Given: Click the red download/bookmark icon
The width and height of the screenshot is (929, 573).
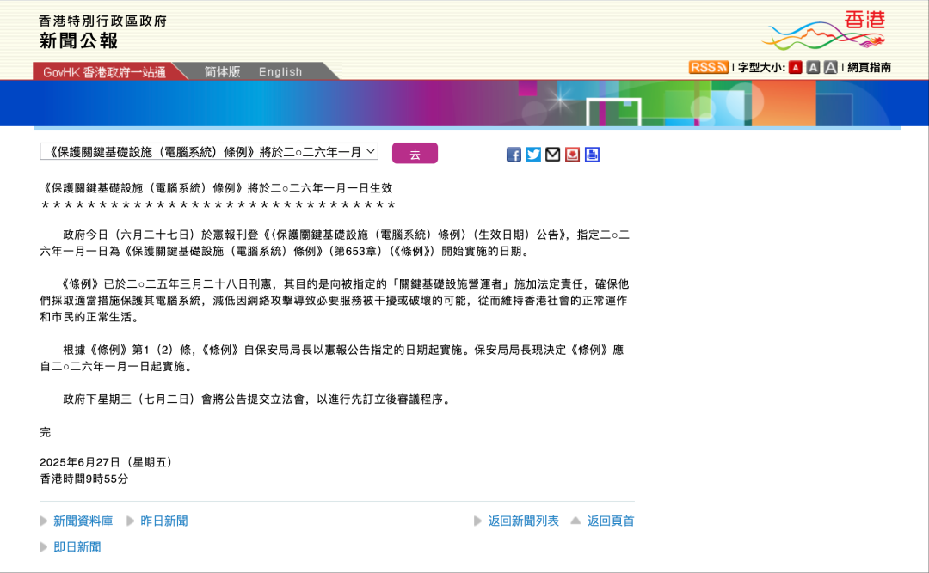Looking at the screenshot, I should (x=572, y=155).
